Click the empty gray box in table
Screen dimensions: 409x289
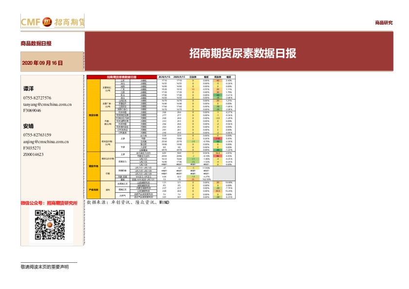pos(224,173)
